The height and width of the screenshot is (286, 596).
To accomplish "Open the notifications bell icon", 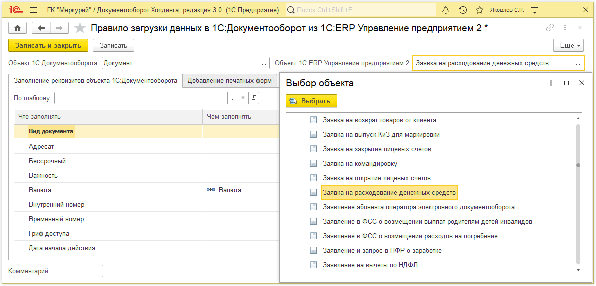I will click(446, 10).
